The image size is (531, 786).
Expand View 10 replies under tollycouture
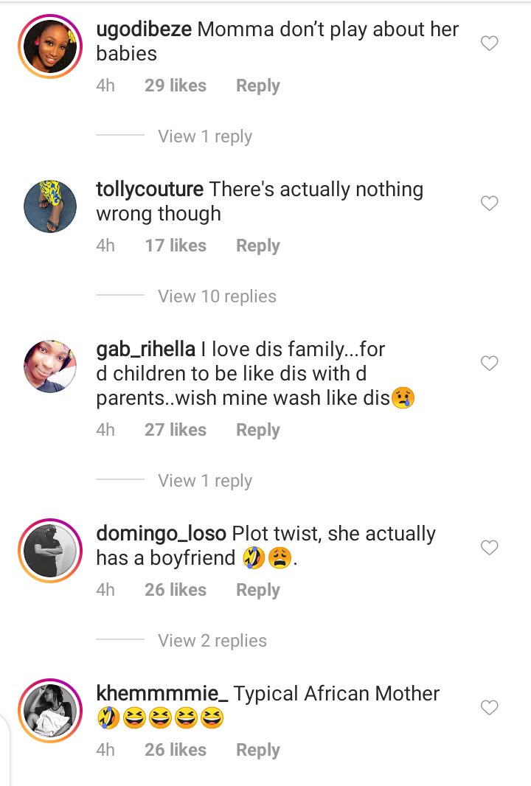(217, 296)
